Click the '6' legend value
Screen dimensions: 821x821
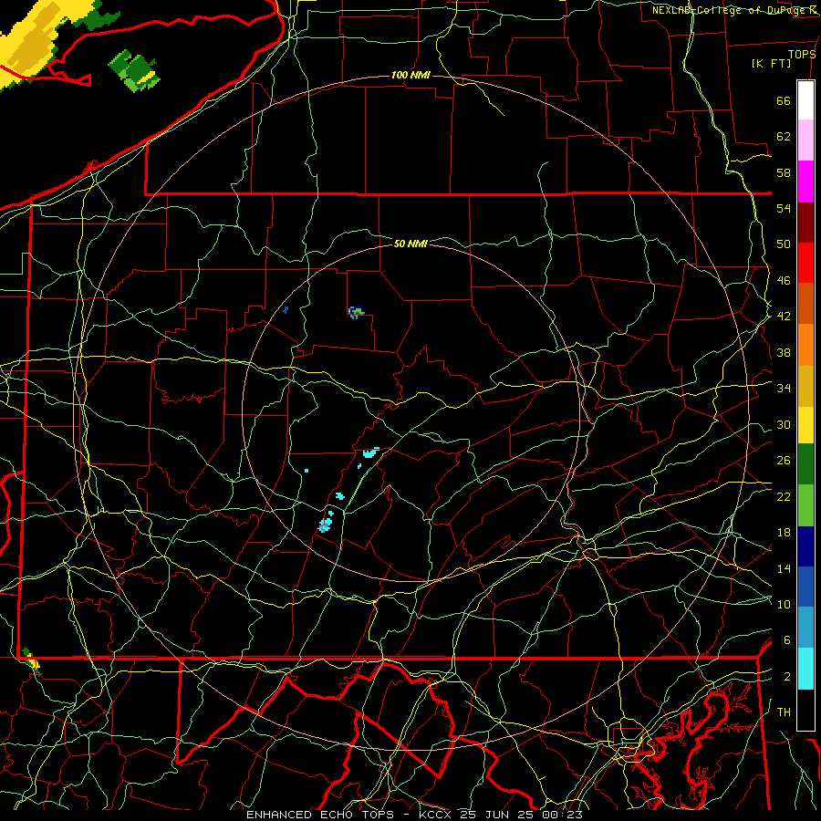[x=786, y=640]
